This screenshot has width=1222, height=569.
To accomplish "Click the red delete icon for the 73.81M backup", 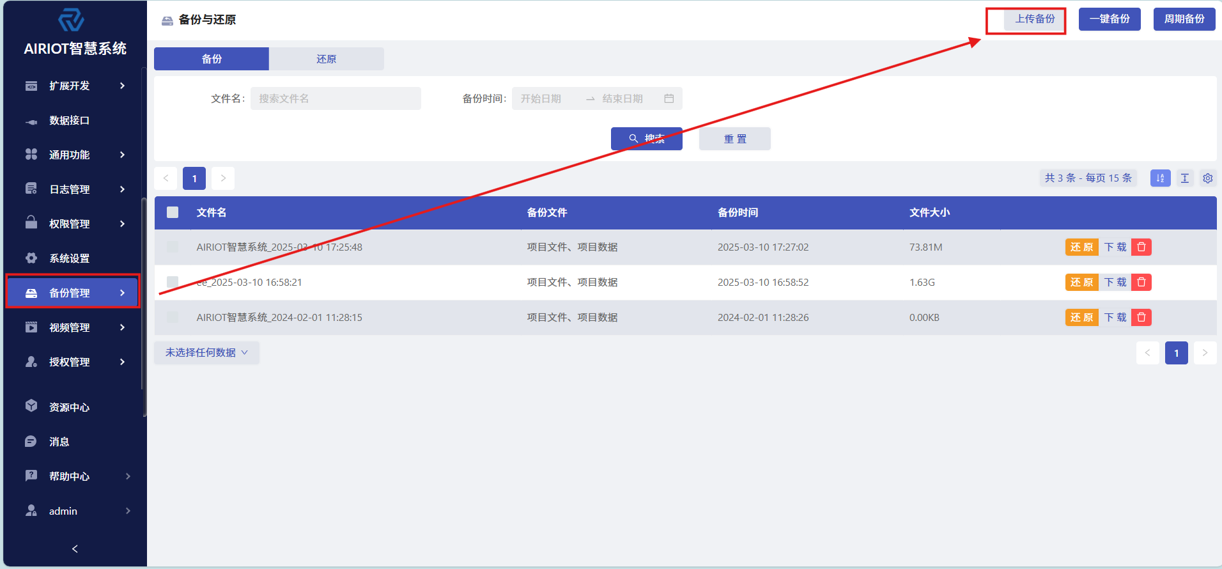I will pyautogui.click(x=1141, y=247).
